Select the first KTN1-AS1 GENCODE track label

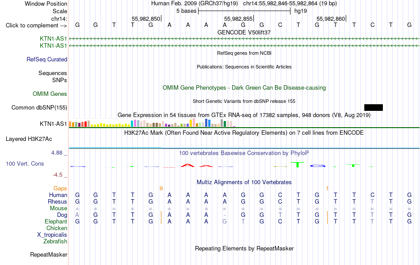coord(53,38)
